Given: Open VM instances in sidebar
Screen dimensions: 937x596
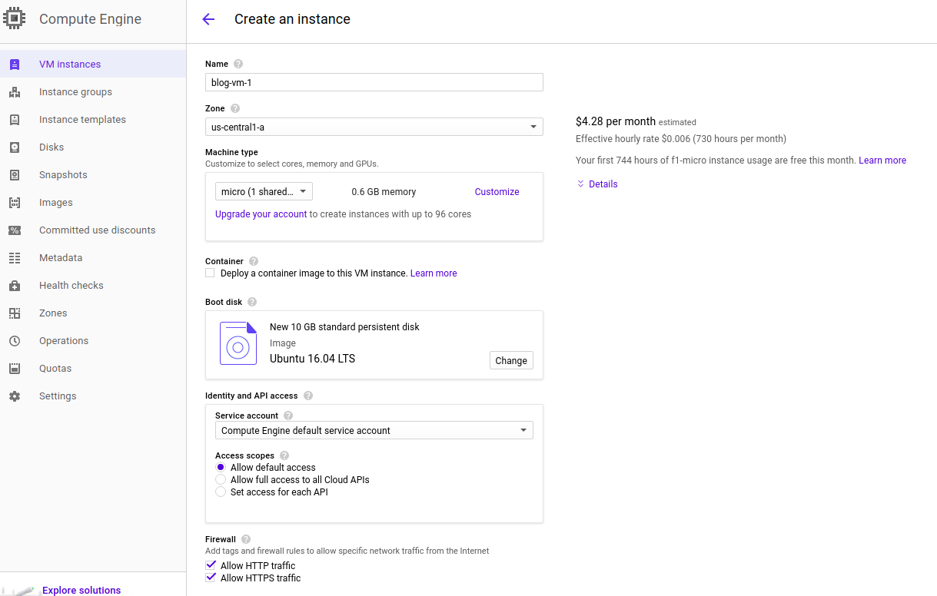Looking at the screenshot, I should point(93,65).
